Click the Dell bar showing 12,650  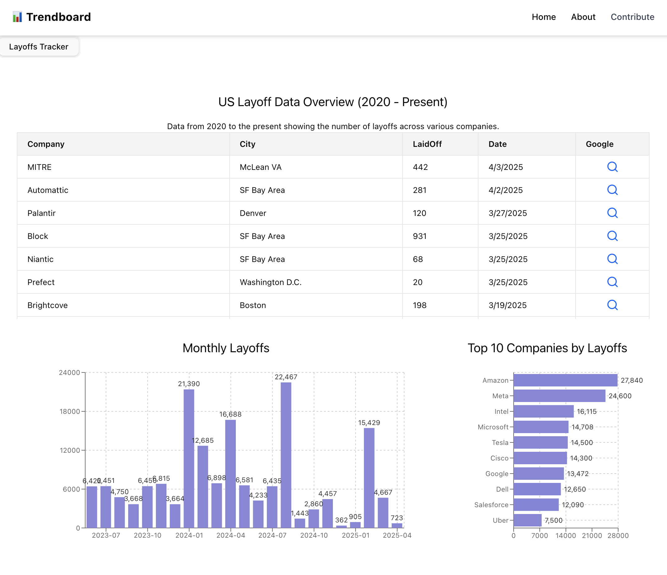pyautogui.click(x=537, y=489)
